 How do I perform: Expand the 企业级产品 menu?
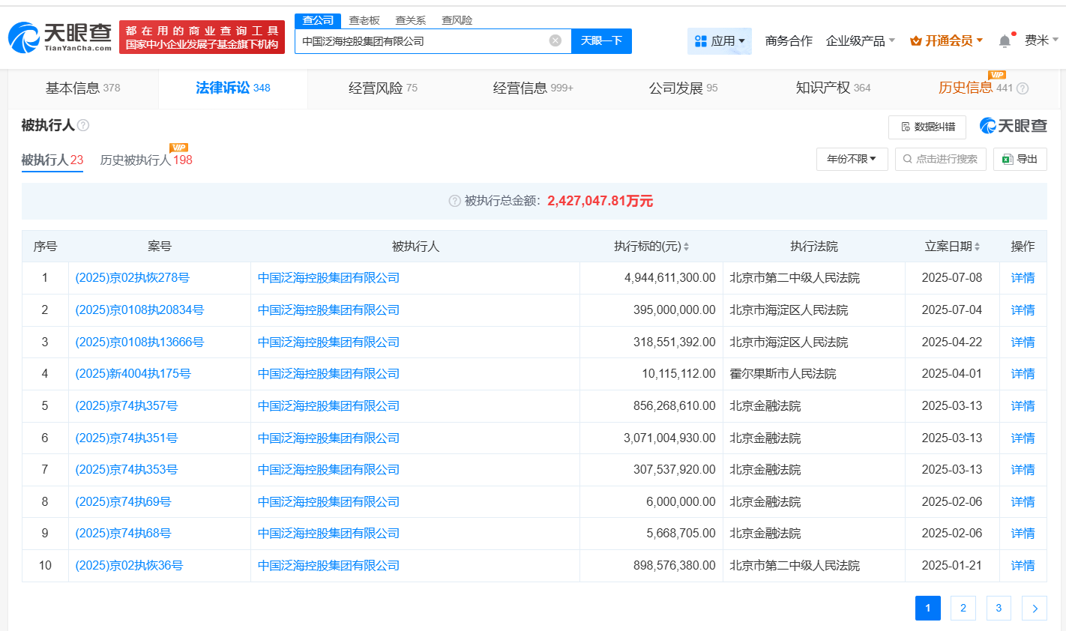[x=860, y=41]
